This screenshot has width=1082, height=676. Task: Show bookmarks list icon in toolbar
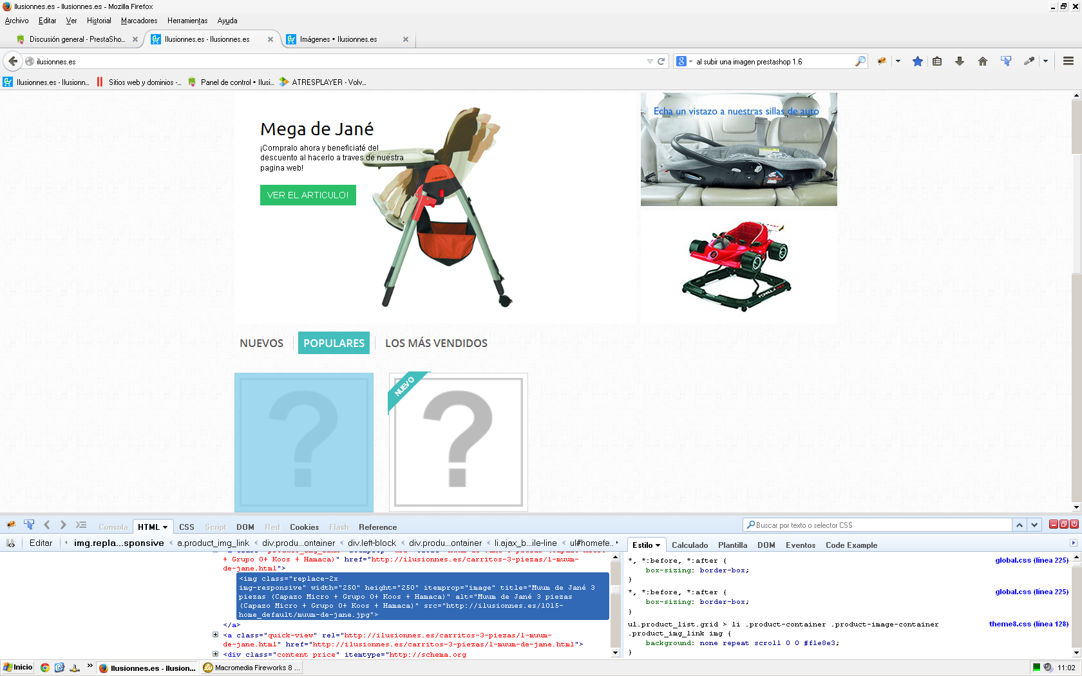(x=937, y=61)
